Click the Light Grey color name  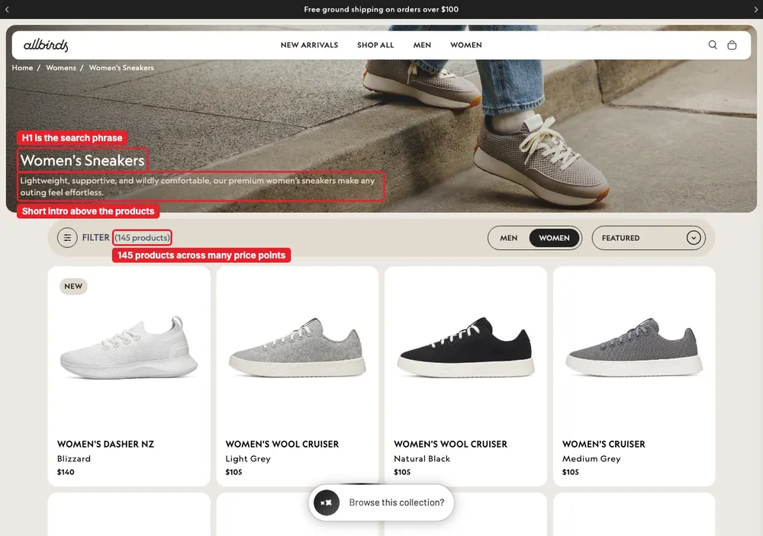click(x=248, y=459)
